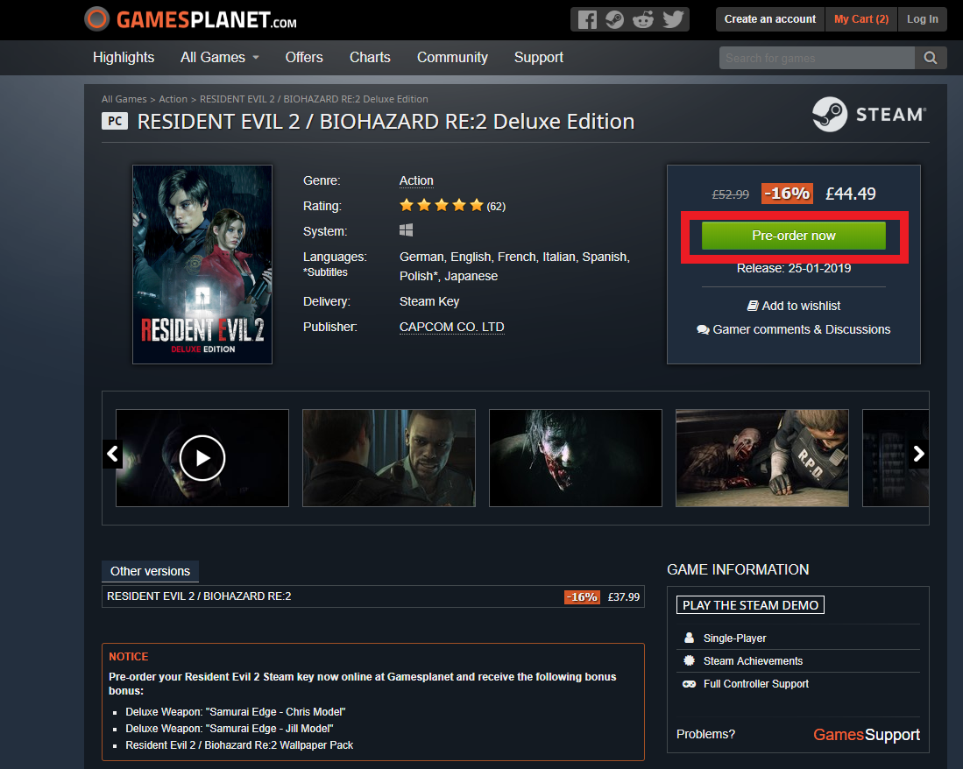
Task: Click the search magnifier button
Action: point(931,58)
